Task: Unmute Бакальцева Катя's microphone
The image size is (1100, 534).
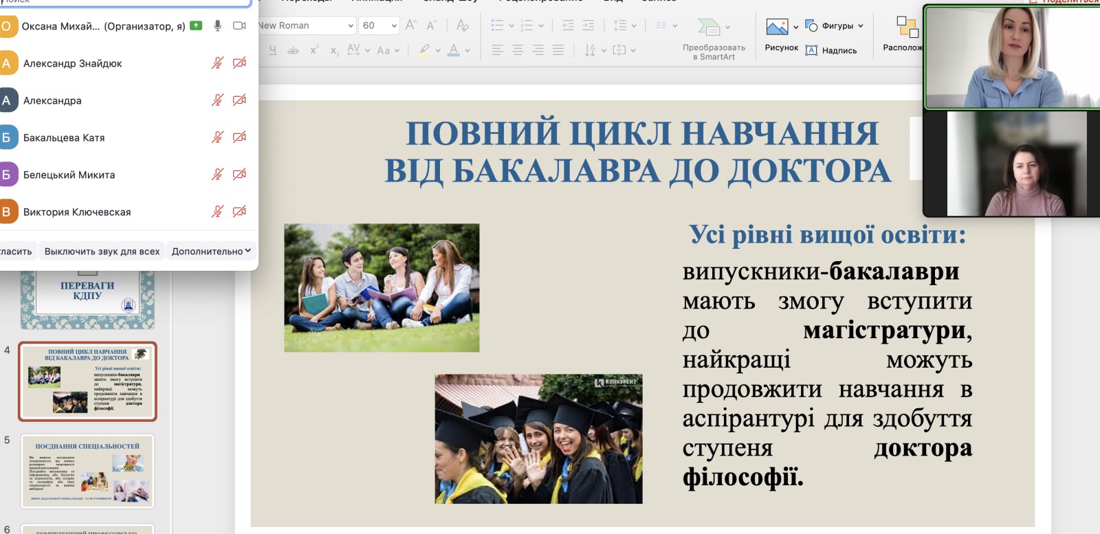Action: tap(217, 137)
